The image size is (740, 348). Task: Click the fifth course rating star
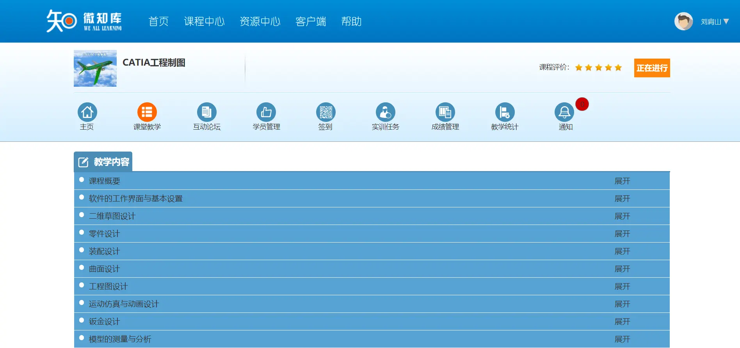[x=618, y=68]
